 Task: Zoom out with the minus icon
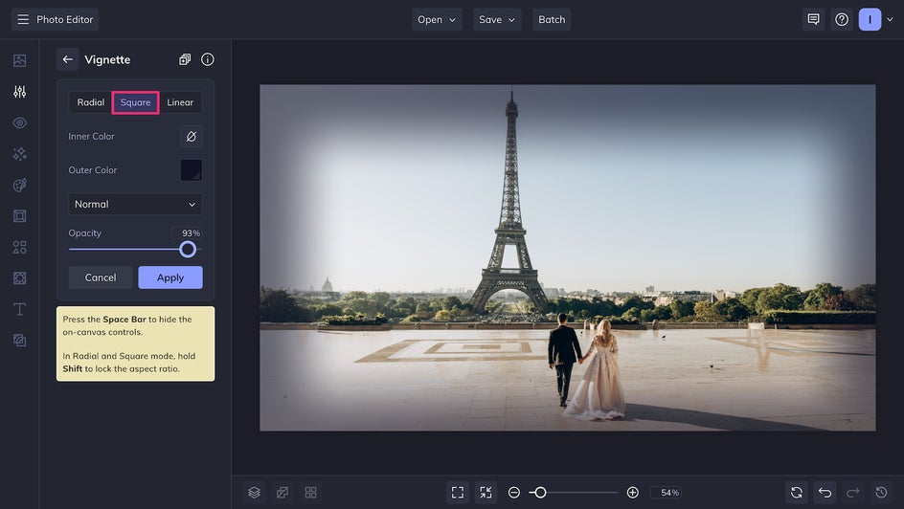[513, 493]
